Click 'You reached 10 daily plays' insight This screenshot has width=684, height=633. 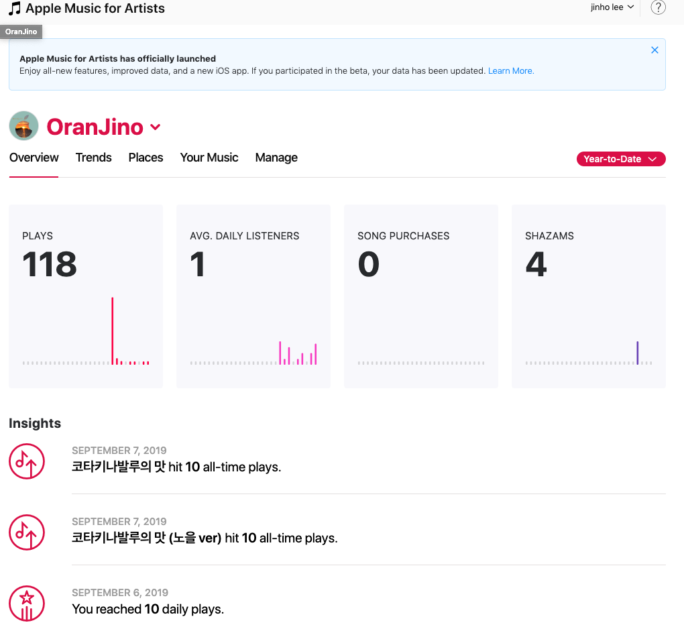tap(148, 609)
